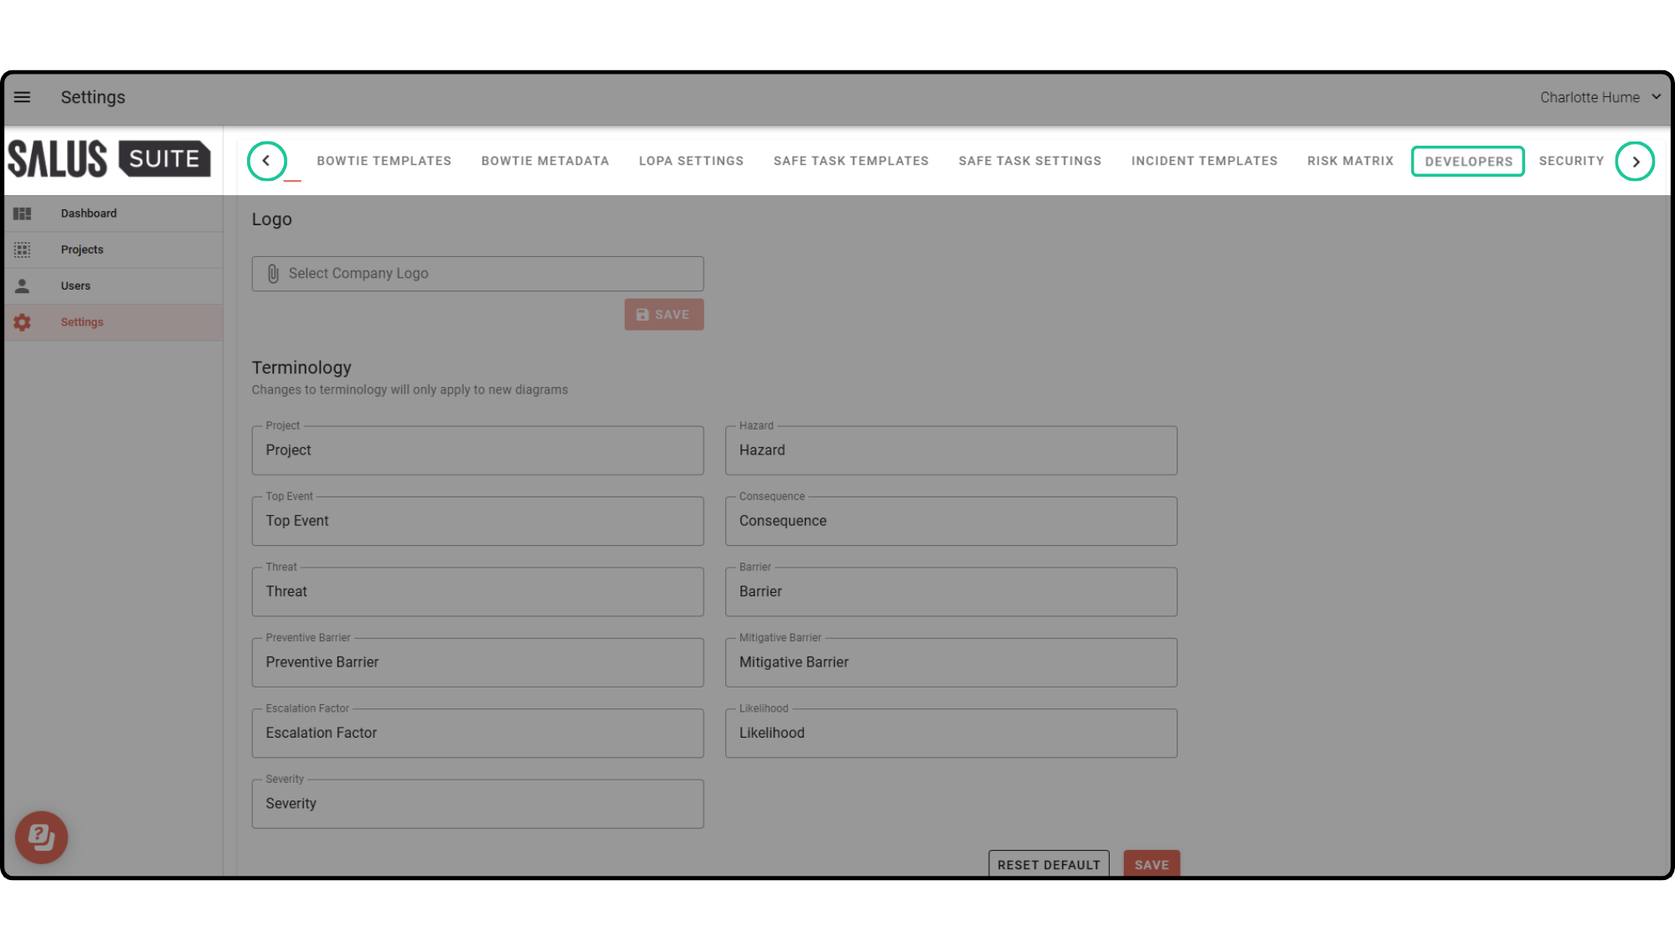Switch to the DEVELOPERS tab
The width and height of the screenshot is (1675, 942).
click(x=1467, y=161)
